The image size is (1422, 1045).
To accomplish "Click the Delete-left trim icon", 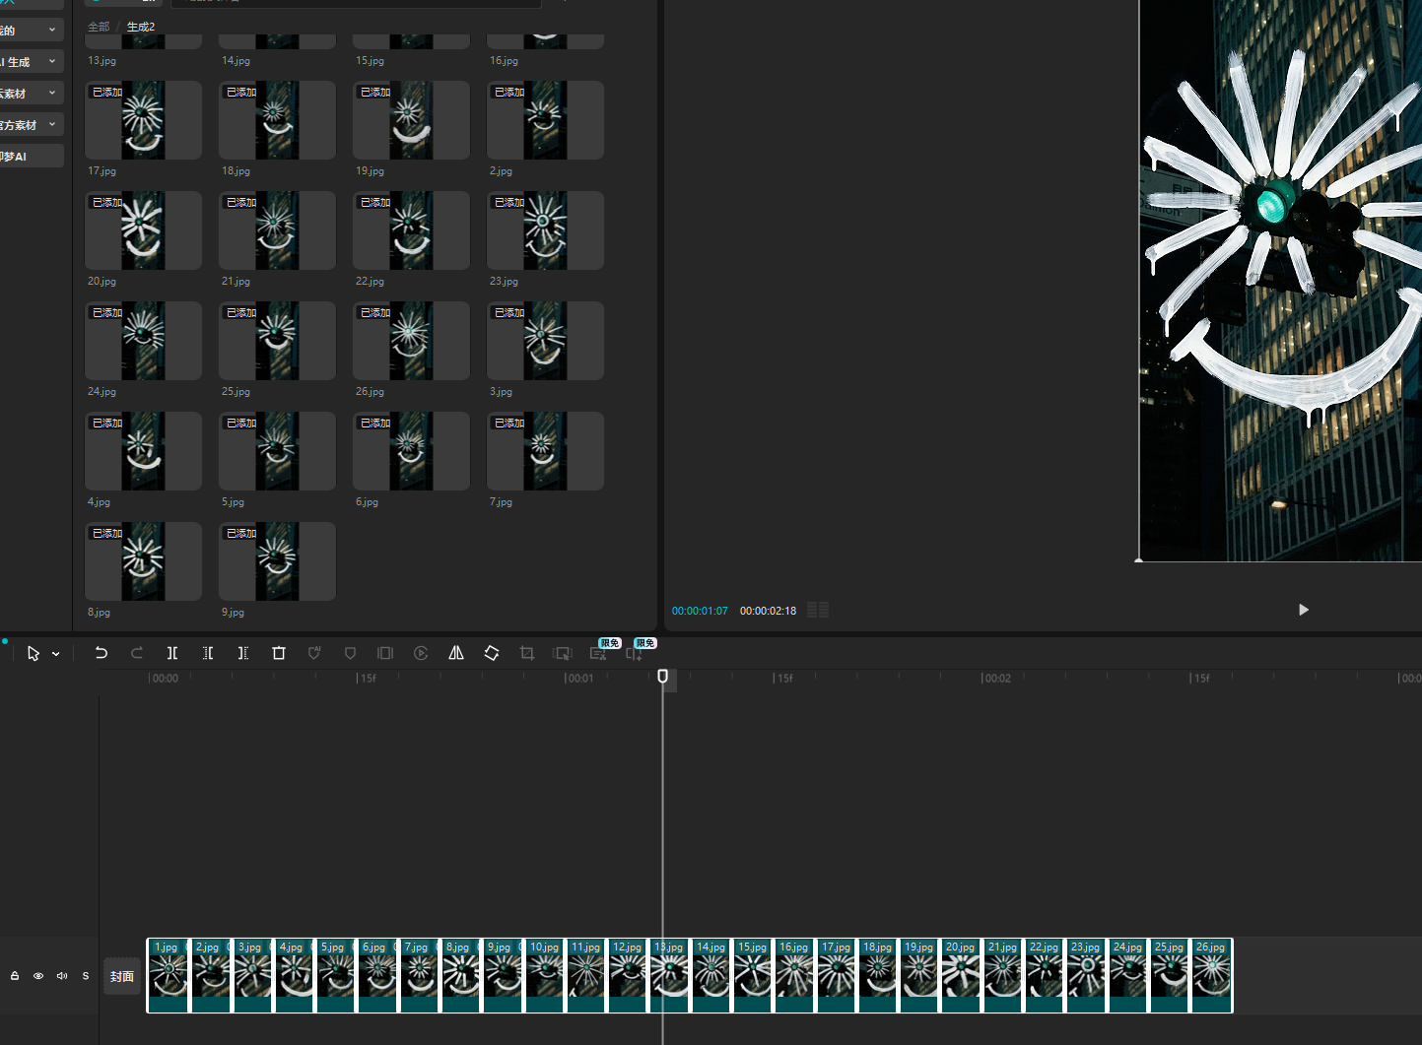I will point(208,653).
